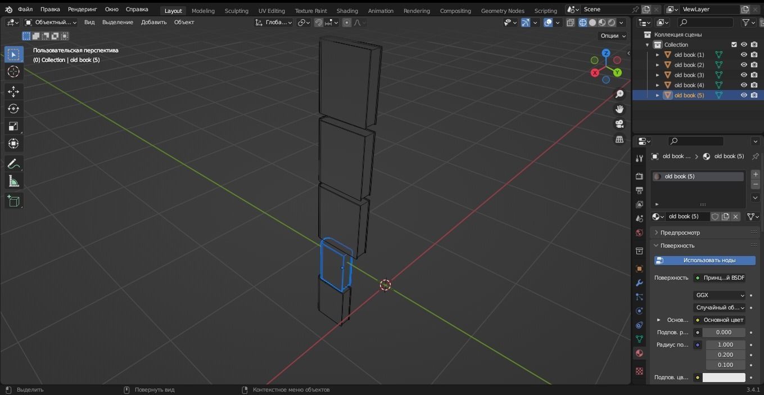Open the View Layer properties tab

(x=639, y=204)
